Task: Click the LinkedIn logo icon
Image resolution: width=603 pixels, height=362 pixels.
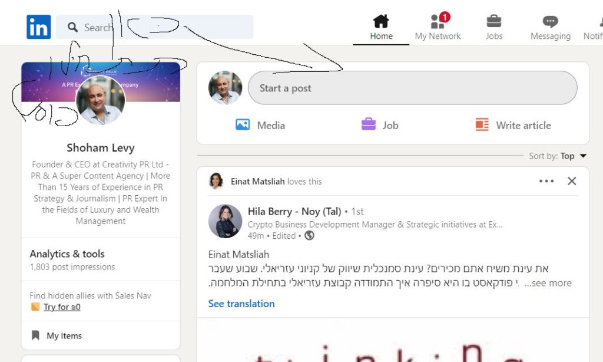Action: (x=38, y=27)
